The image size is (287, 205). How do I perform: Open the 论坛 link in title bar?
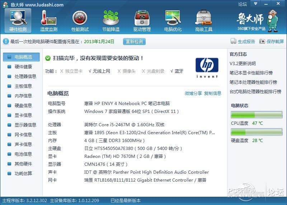243,4
